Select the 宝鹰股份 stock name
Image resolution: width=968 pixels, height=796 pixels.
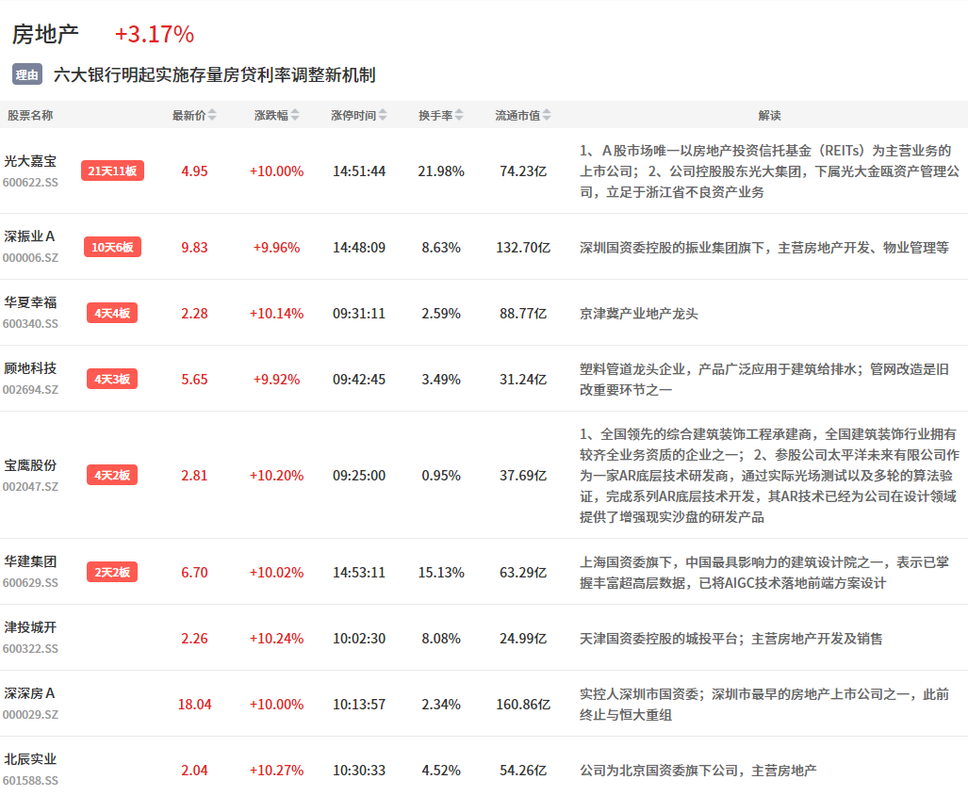pos(30,465)
